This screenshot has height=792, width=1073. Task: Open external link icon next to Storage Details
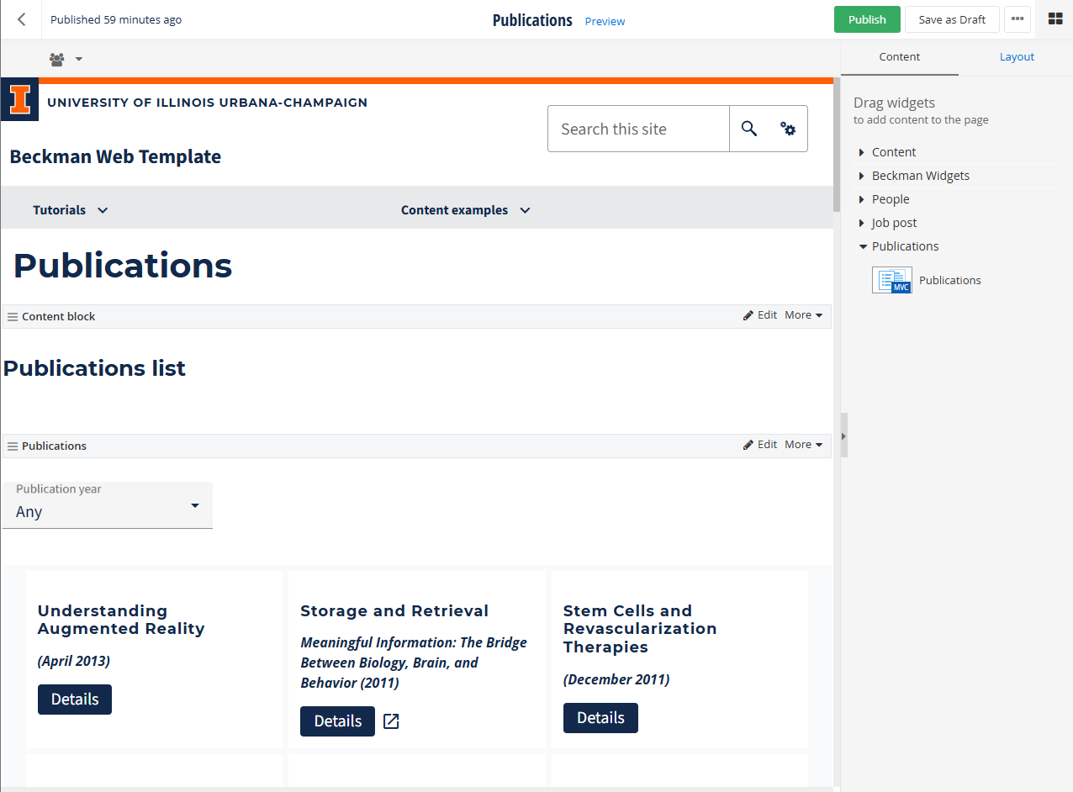[x=390, y=721]
